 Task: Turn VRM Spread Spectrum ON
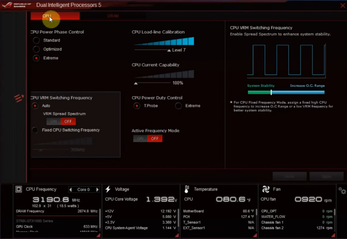(54, 122)
